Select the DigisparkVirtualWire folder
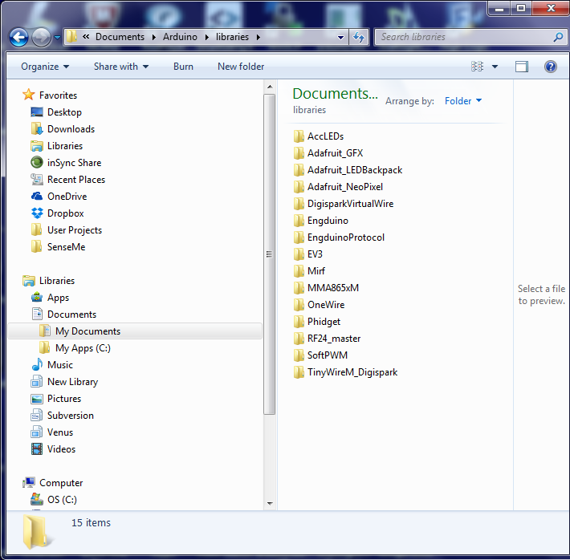This screenshot has height=560, width=570. [343, 204]
